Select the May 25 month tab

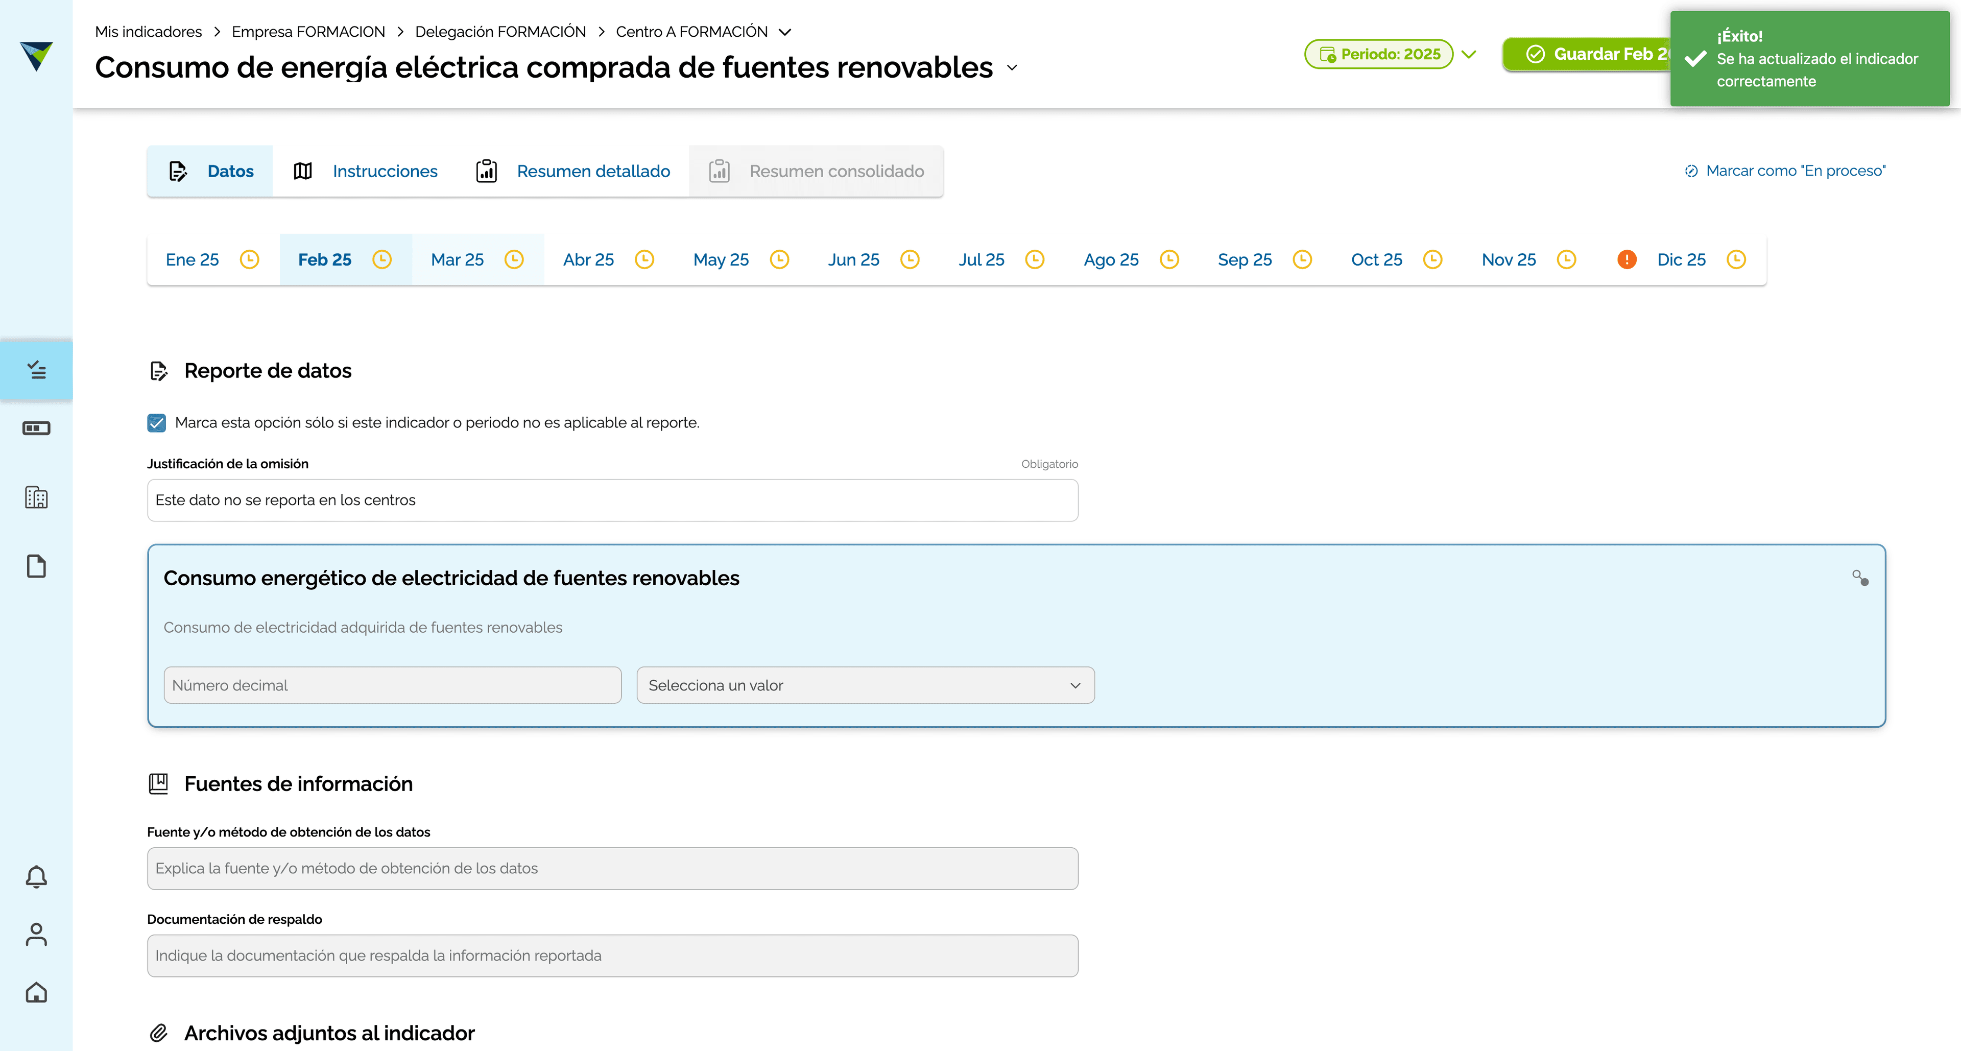coord(742,259)
